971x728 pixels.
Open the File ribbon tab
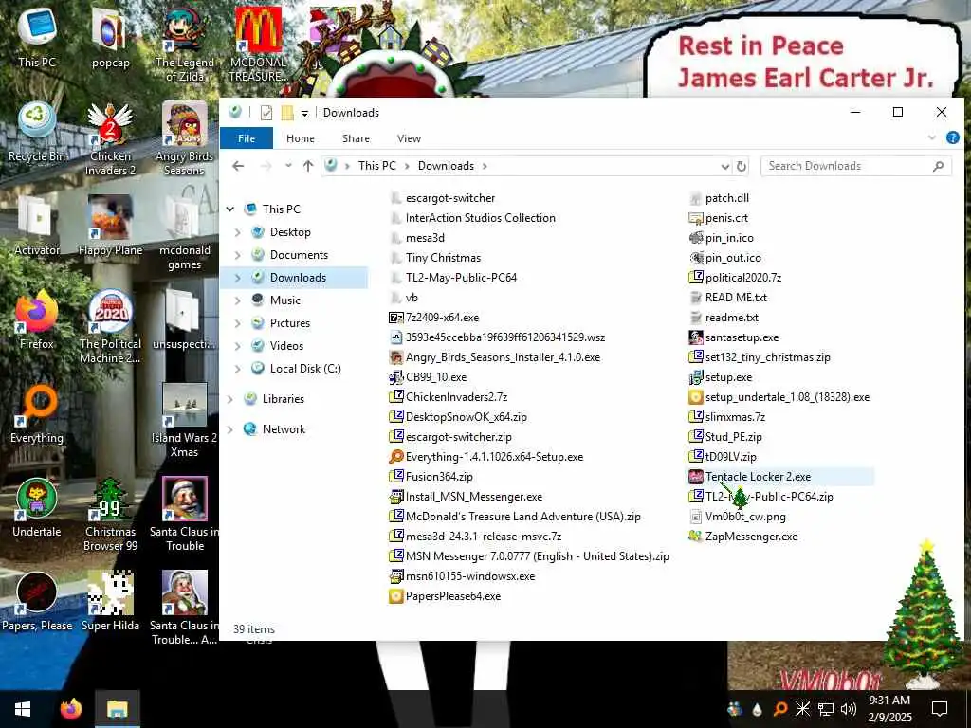click(x=247, y=138)
